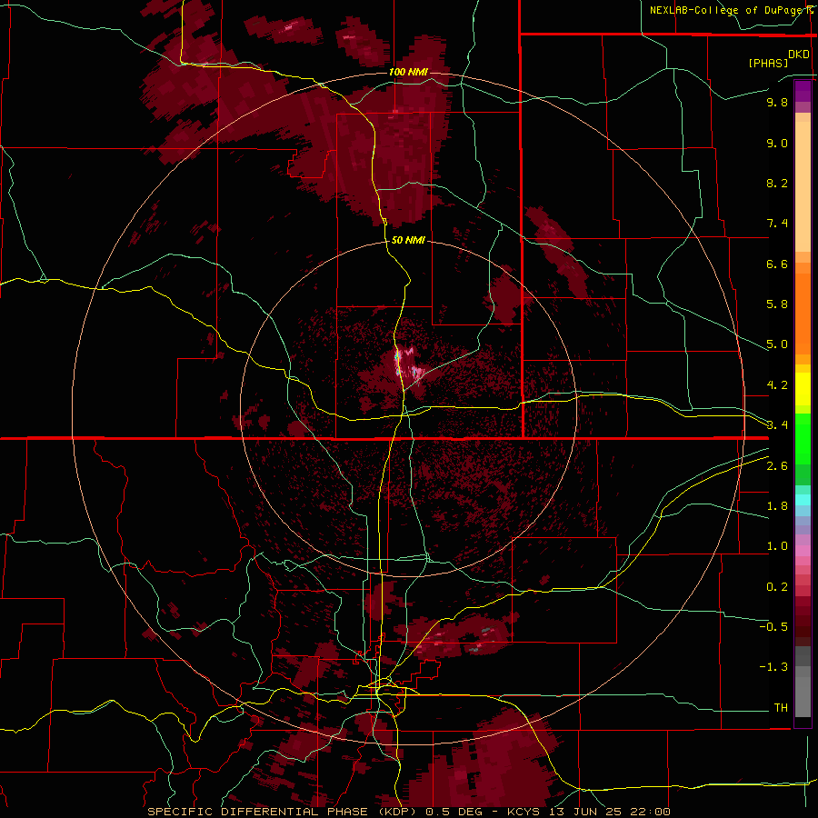Click the 6.6 scale value
The image size is (818, 818).
click(x=777, y=264)
